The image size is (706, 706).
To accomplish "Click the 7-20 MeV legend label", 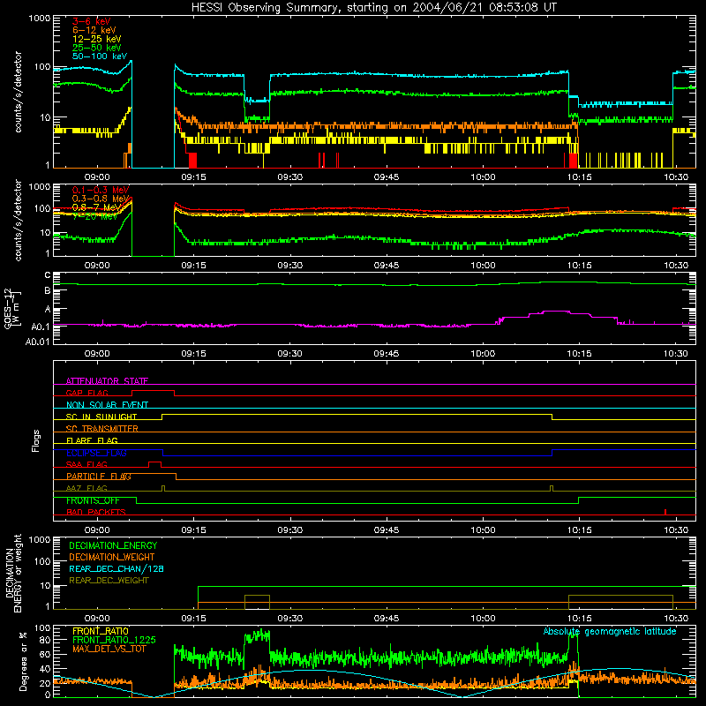I will (x=94, y=216).
